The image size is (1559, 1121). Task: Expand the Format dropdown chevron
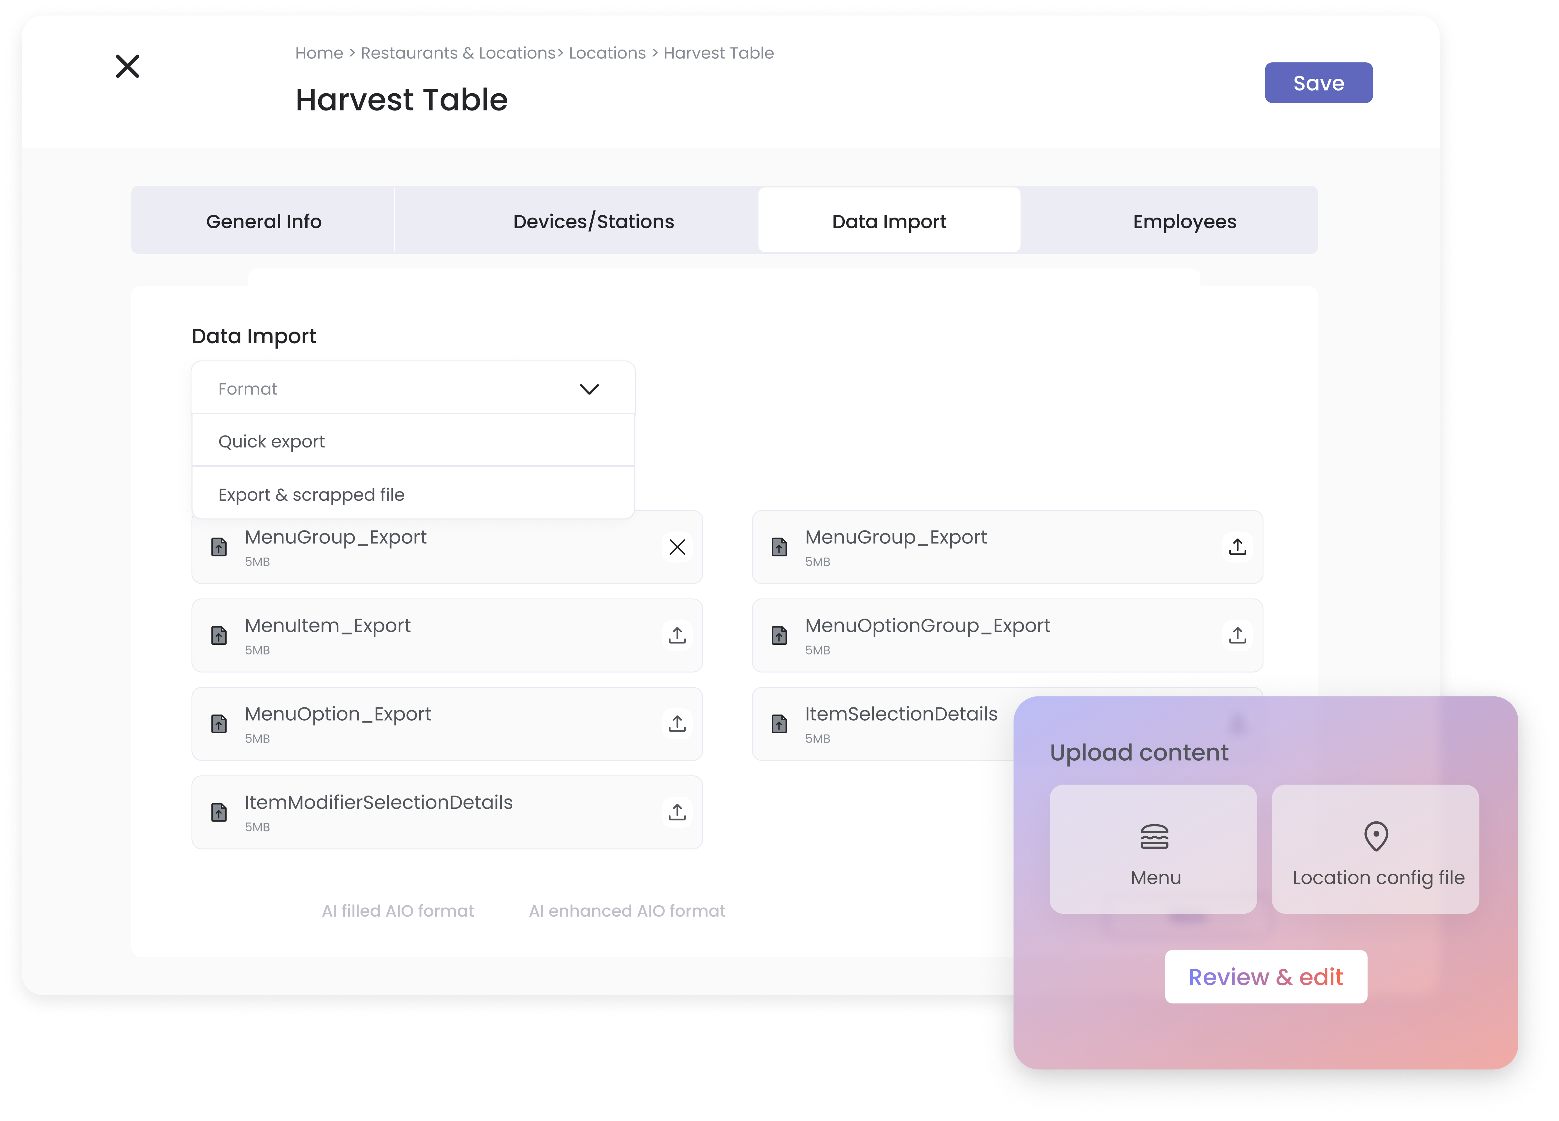pyautogui.click(x=589, y=389)
